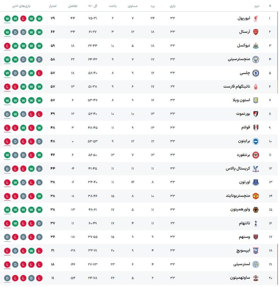Click the Liverpool club crest icon

pyautogui.click(x=256, y=18)
